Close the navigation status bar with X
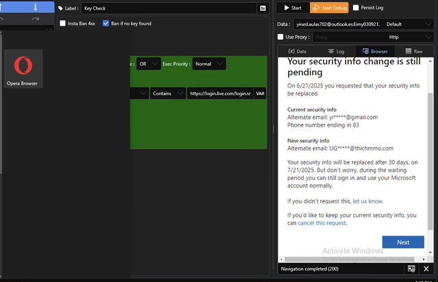The height and width of the screenshot is (282, 438). point(426,269)
